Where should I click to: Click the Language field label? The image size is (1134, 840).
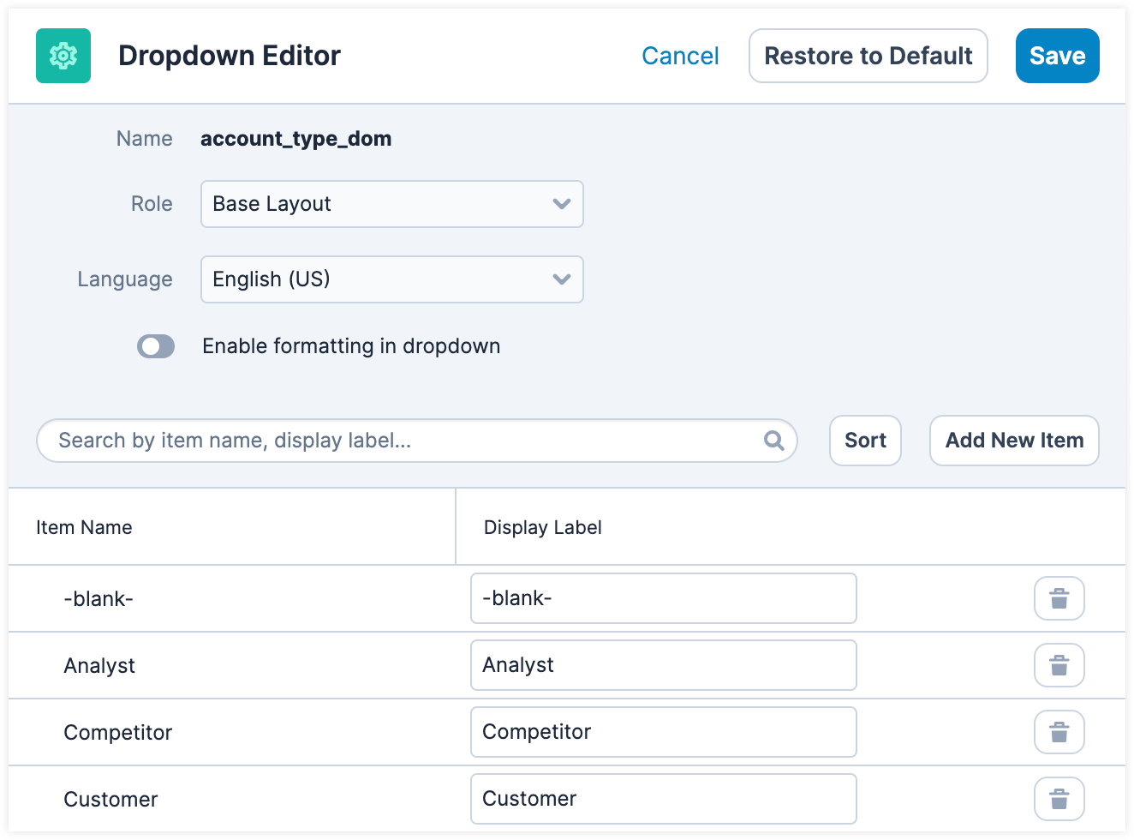[x=125, y=279]
